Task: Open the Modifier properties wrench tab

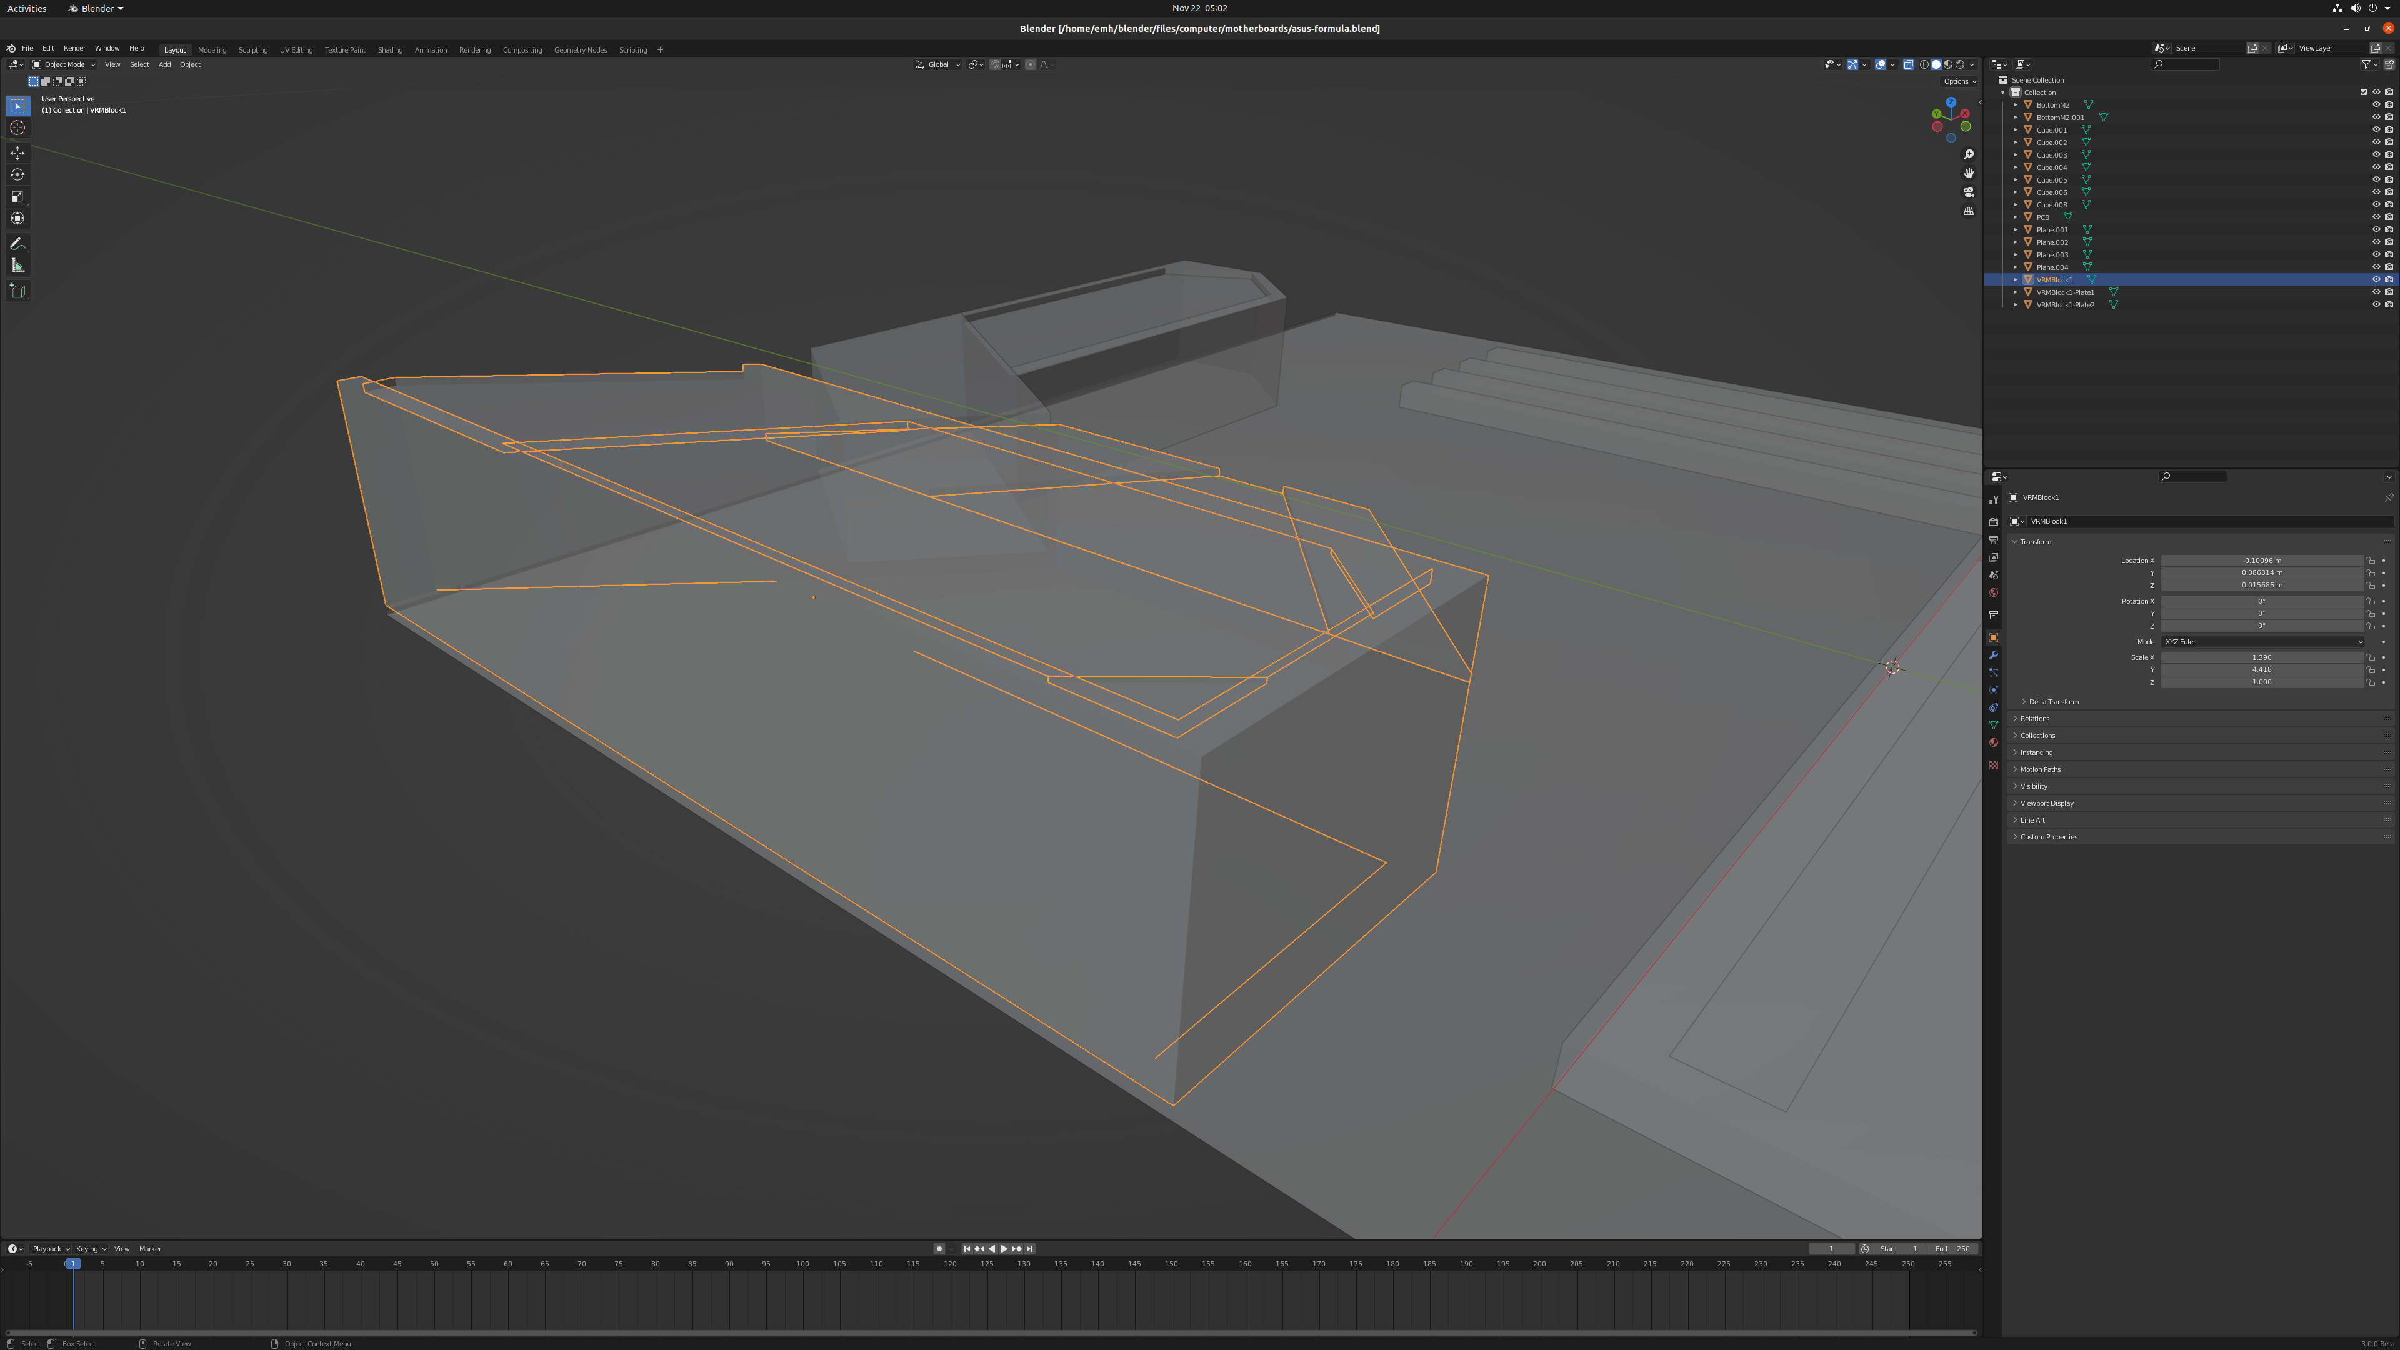Action: (x=1994, y=655)
